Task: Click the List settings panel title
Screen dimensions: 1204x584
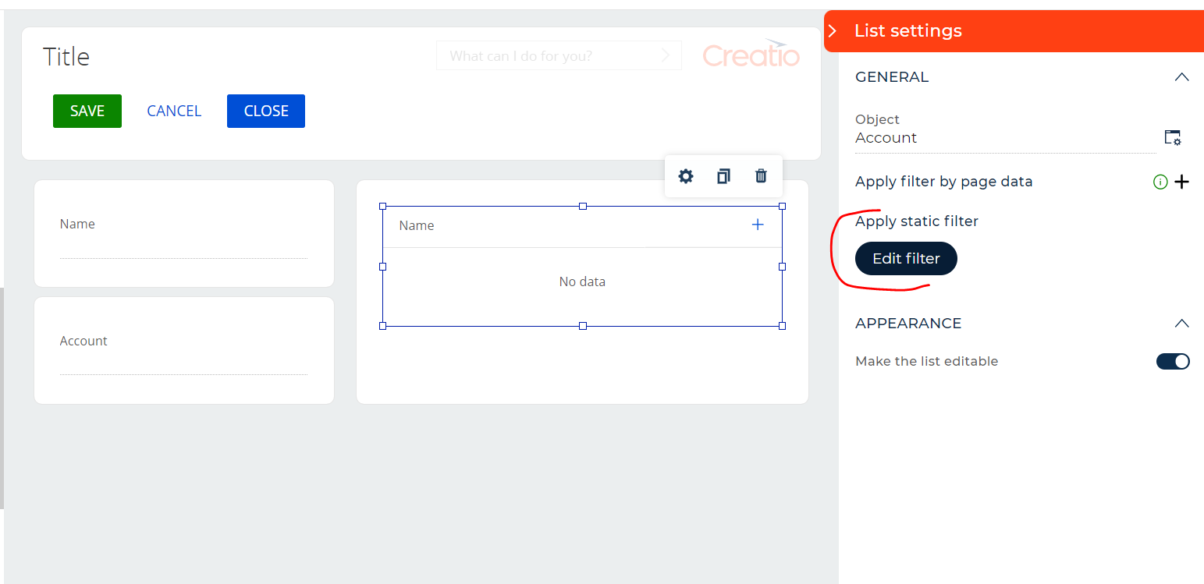Action: pos(908,31)
